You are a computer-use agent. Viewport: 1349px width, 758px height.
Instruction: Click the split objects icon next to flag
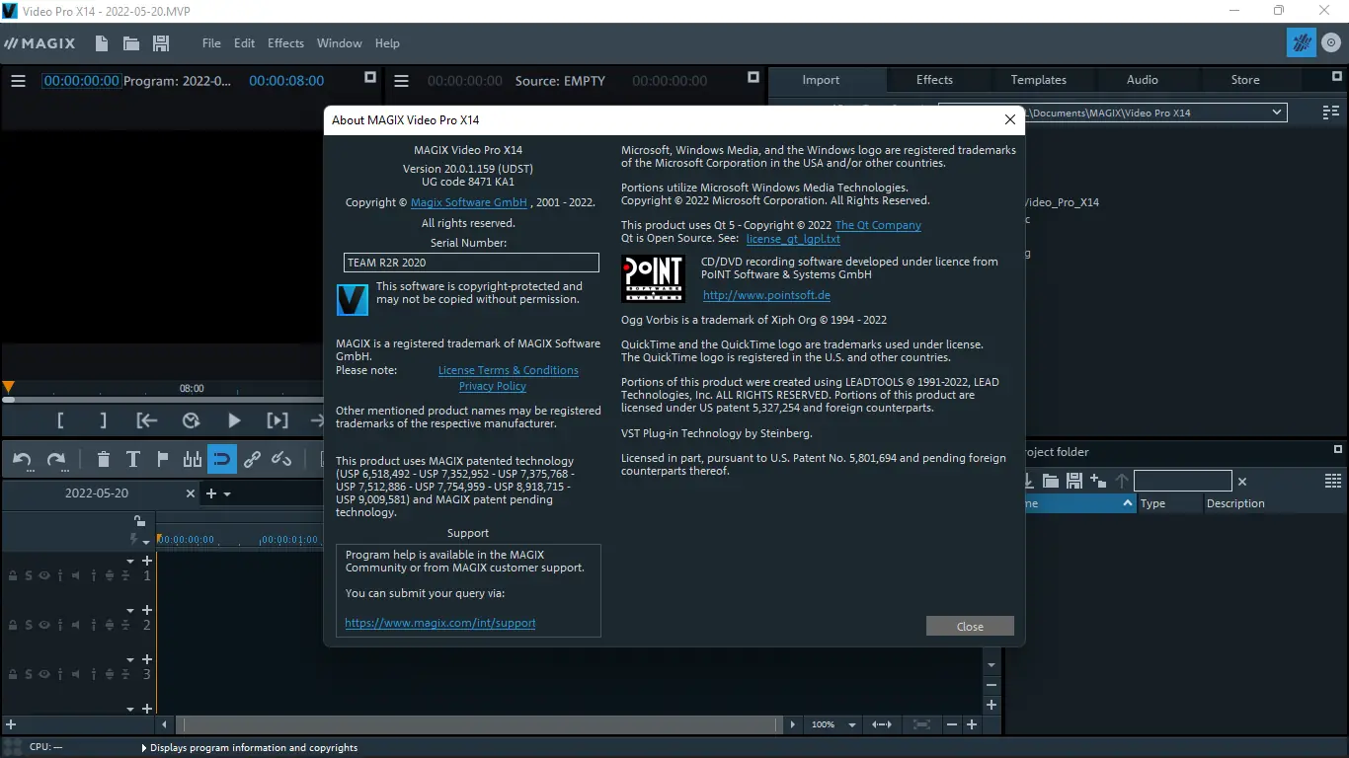[193, 459]
